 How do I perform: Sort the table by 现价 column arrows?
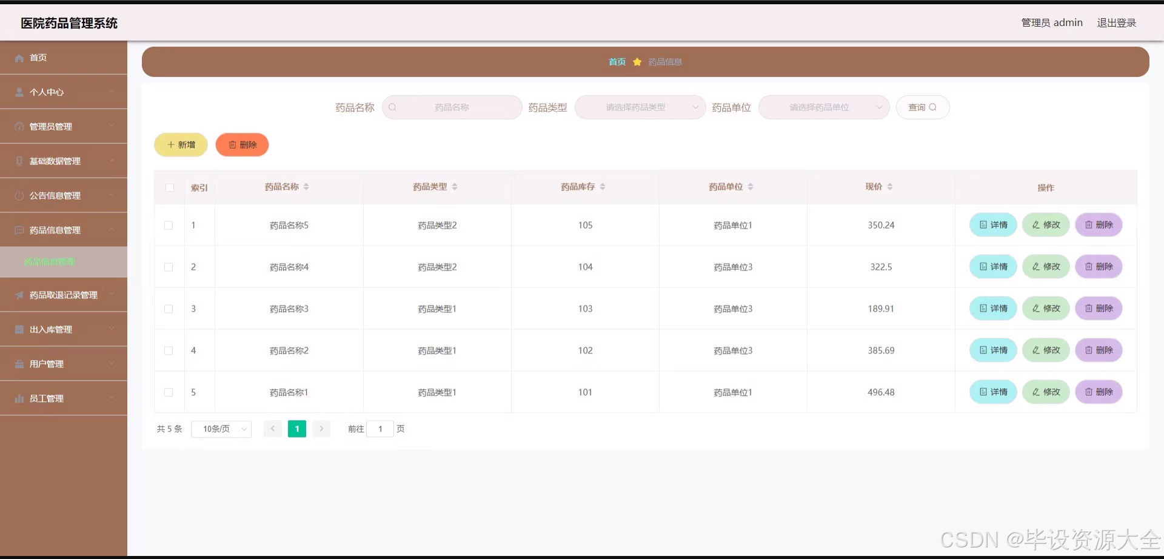point(890,187)
